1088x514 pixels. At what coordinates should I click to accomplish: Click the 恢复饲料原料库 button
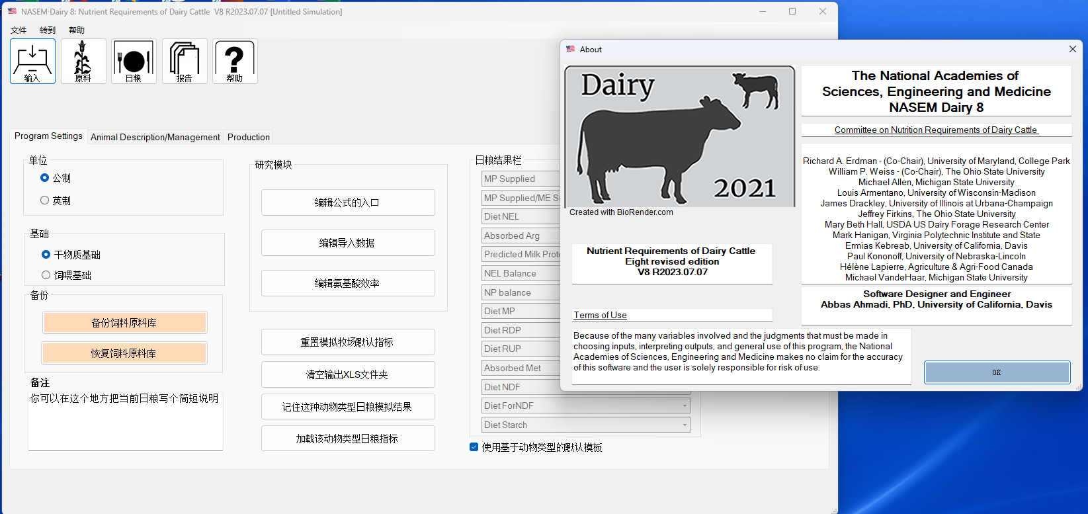pyautogui.click(x=124, y=353)
